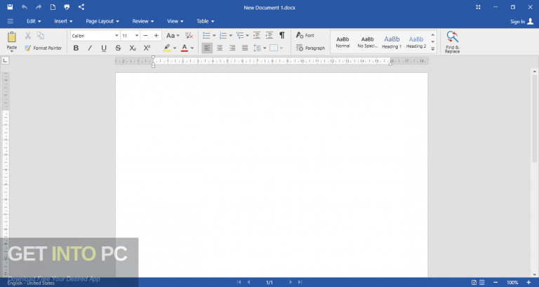Open the Edit menu
Viewport: 539px width, 287px height.
pos(34,21)
